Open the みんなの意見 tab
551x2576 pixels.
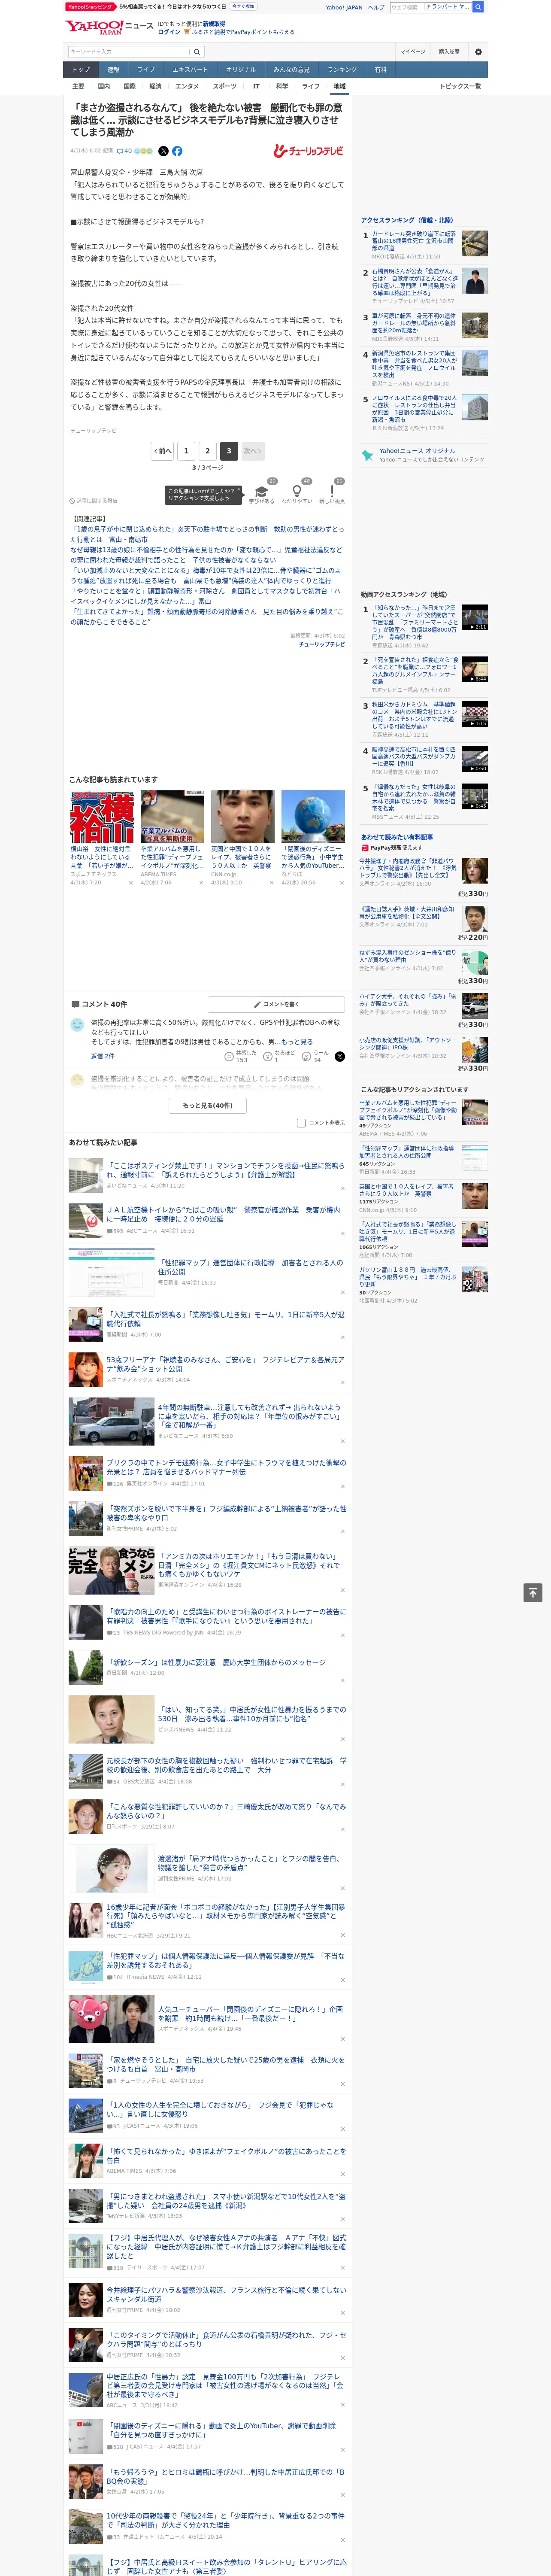(291, 69)
